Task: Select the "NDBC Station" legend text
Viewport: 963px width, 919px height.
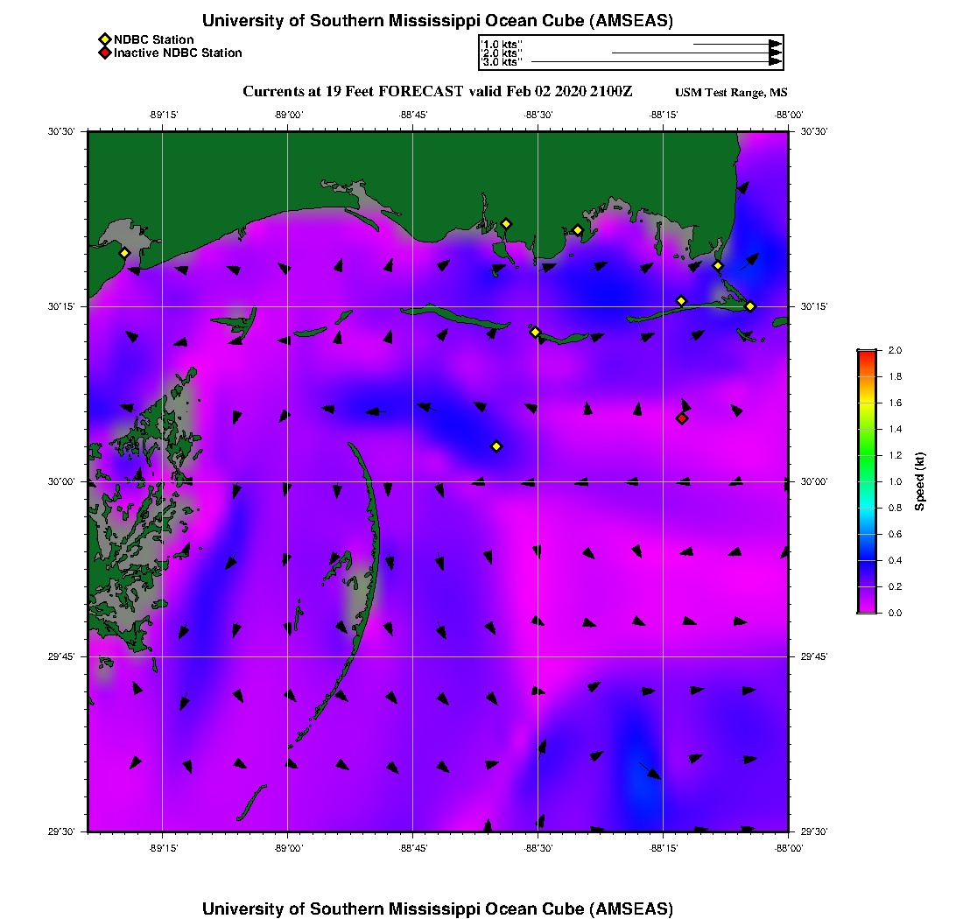Action: click(153, 40)
